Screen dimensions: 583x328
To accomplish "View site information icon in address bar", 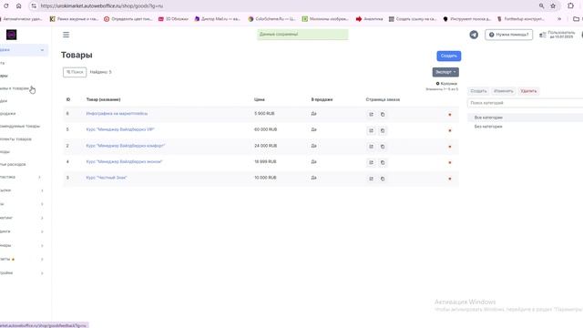I will tap(34, 6).
